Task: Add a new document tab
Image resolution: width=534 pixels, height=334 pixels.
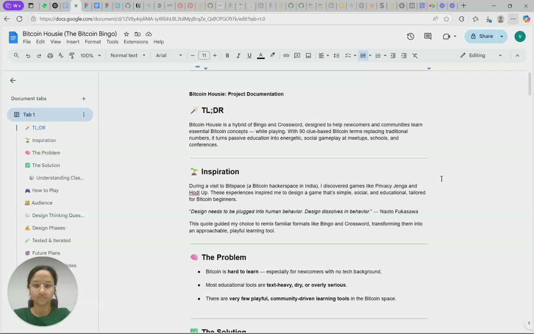Action: pyautogui.click(x=83, y=98)
